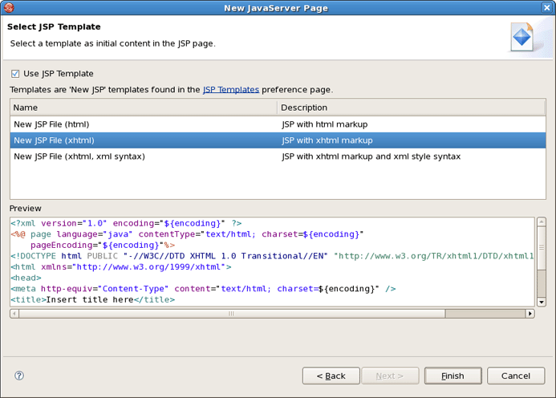
Task: Click the Name column header
Action: [144, 108]
